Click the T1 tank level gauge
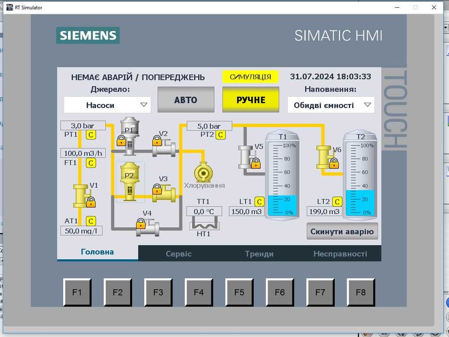The width and height of the screenshot is (449, 337). coord(282,176)
